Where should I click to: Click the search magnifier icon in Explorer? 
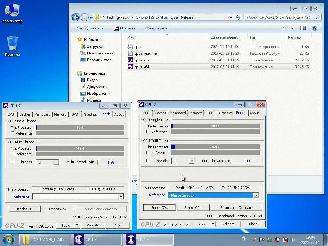(x=317, y=17)
